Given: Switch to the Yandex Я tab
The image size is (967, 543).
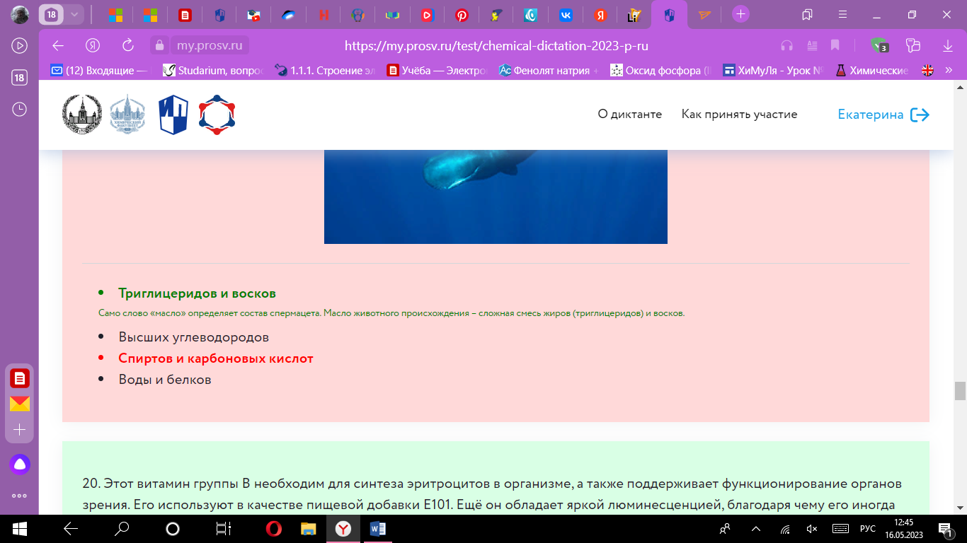Looking at the screenshot, I should point(600,14).
